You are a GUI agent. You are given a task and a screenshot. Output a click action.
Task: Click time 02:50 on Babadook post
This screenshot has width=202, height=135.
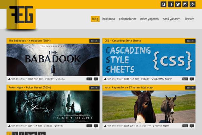point(51,79)
